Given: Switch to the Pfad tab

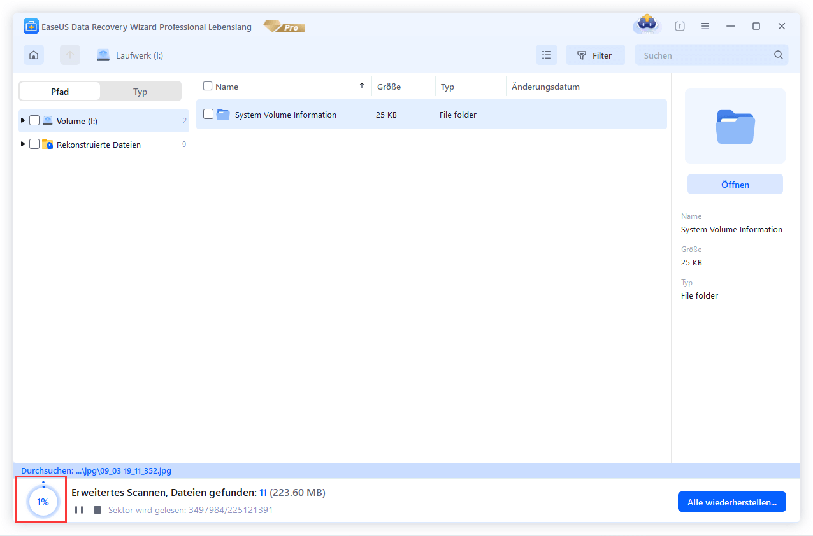Looking at the screenshot, I should click(x=60, y=92).
